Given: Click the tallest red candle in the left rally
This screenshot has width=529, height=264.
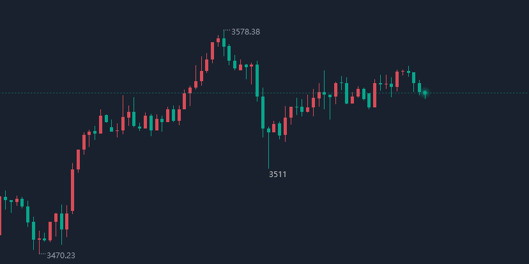Looking at the screenshot, I should pyautogui.click(x=72, y=190).
